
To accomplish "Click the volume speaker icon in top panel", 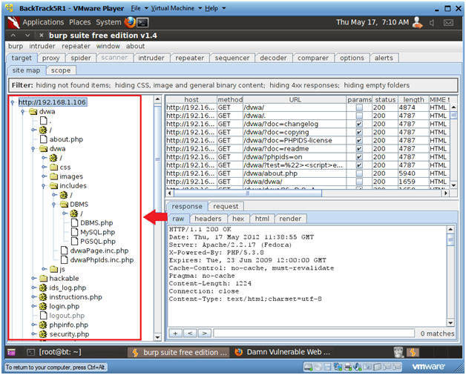I will 432,22.
